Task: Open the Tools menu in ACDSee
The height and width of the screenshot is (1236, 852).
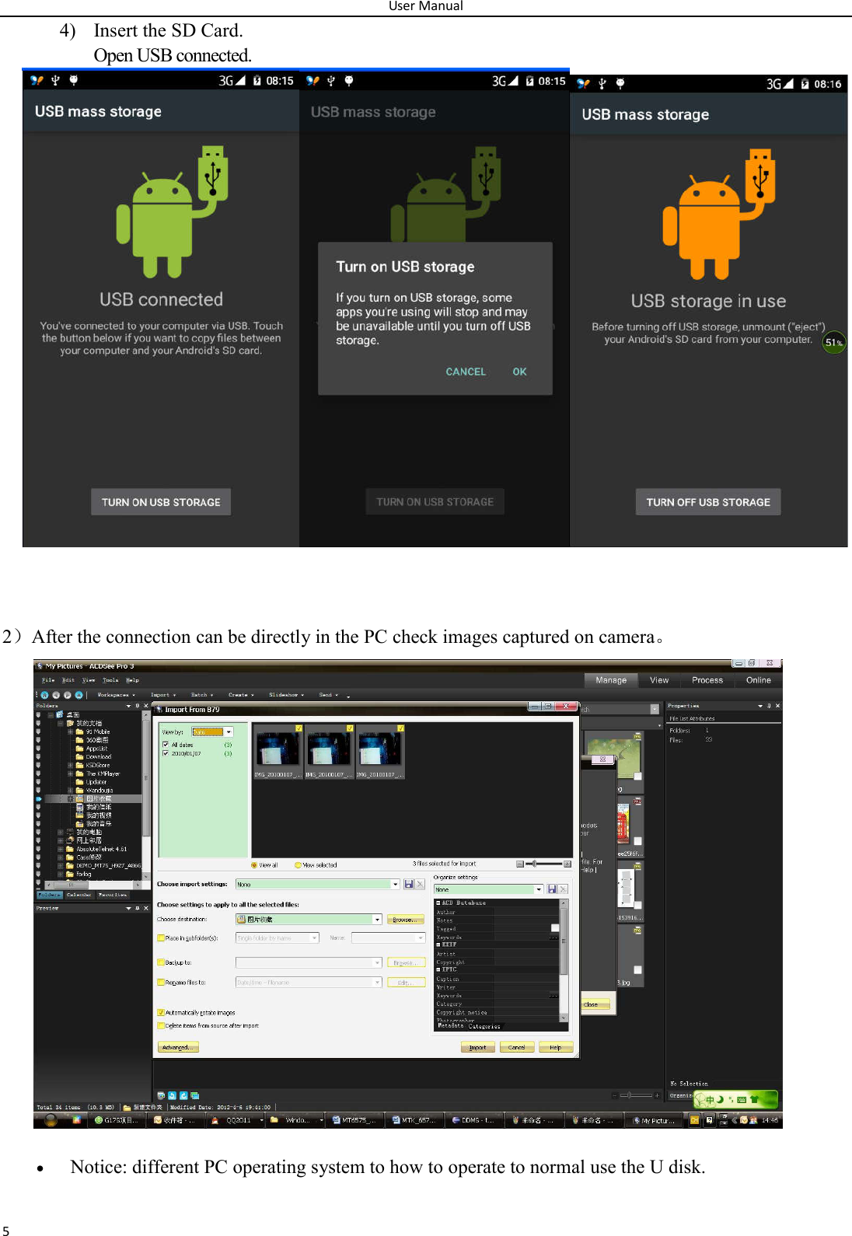Action: click(110, 680)
